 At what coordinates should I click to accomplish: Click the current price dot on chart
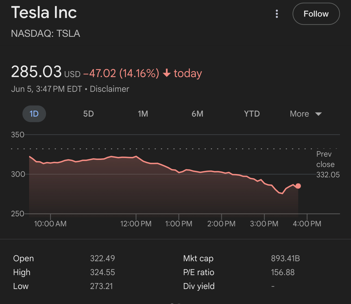(298, 186)
